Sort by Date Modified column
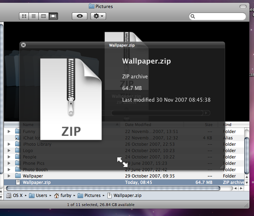The width and height of the screenshot is (254, 216). tap(152, 125)
